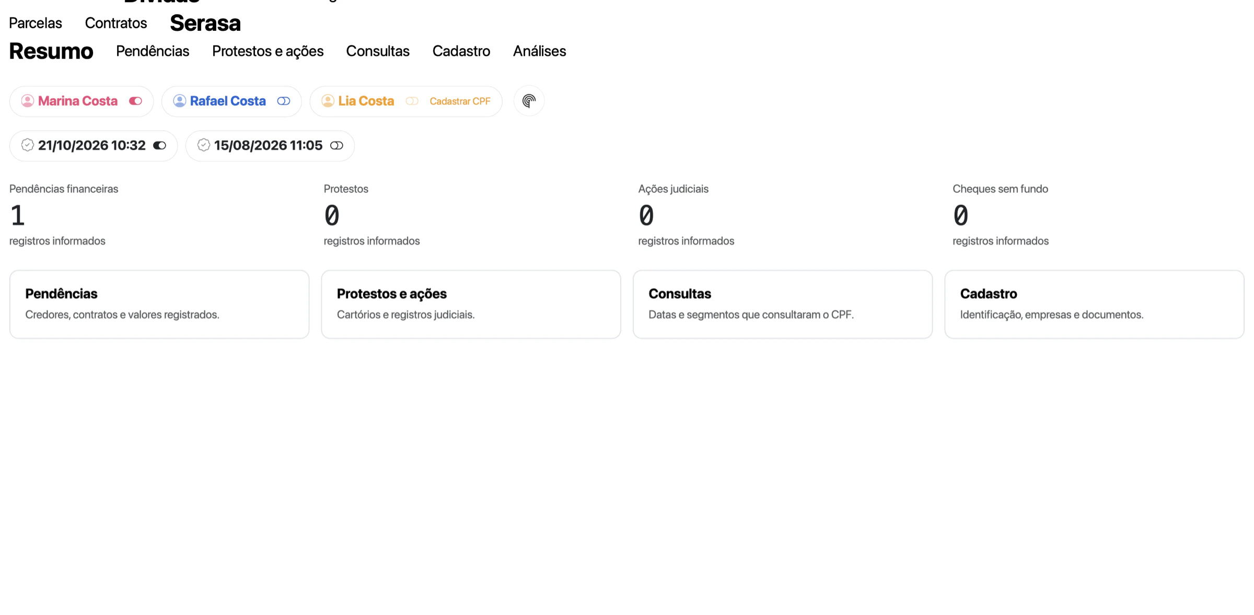Open the Pendências card
The image size is (1254, 615).
[159, 304]
